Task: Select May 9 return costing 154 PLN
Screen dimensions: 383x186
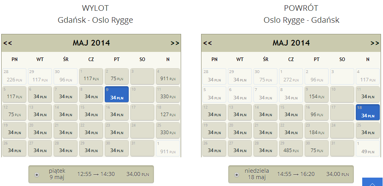Action: (317, 94)
